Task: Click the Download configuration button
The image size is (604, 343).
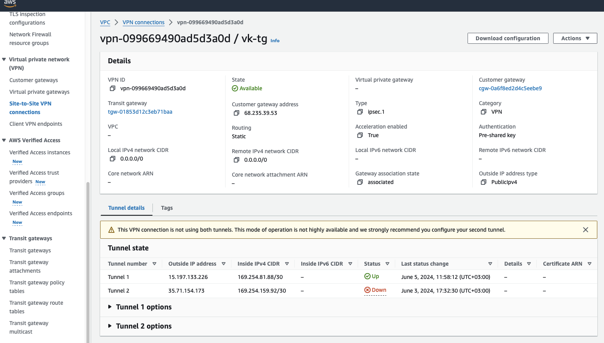Action: (507, 38)
